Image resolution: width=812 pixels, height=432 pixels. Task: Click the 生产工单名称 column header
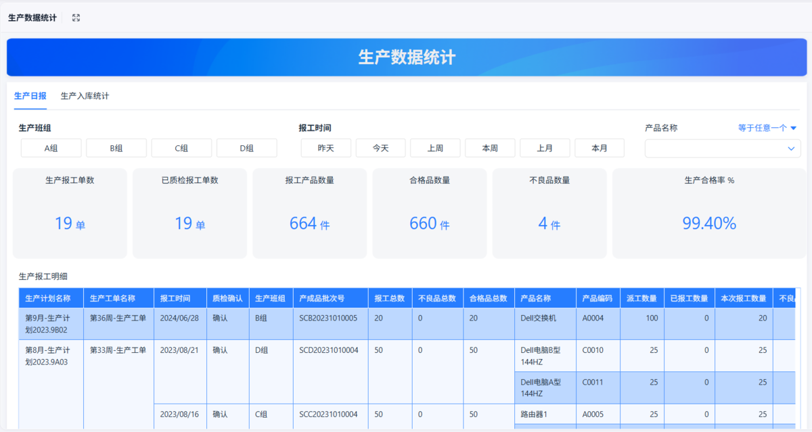coord(118,298)
